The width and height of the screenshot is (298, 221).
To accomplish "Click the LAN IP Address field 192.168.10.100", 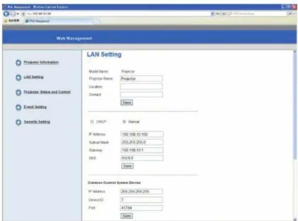I will click(142, 134).
